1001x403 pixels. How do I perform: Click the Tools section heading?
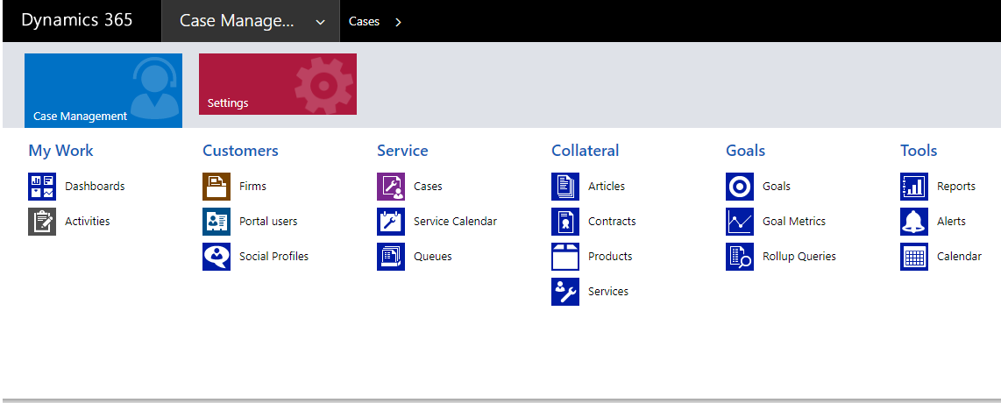919,151
